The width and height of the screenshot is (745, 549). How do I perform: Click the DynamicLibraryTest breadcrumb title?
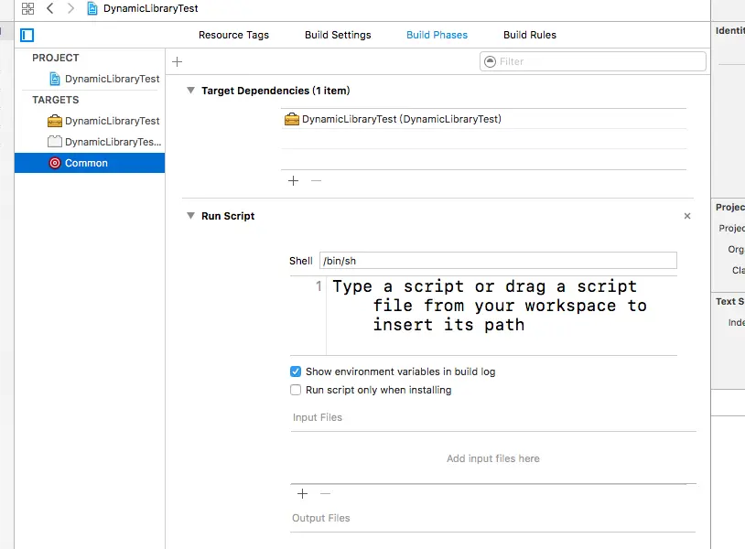(x=151, y=8)
